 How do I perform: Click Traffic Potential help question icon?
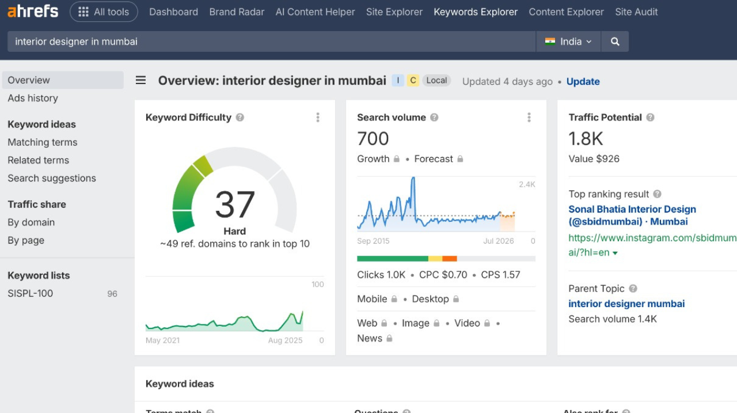coord(650,118)
